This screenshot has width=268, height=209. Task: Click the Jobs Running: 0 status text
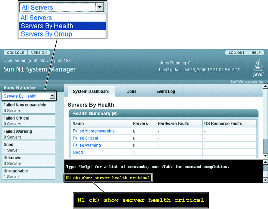(175, 63)
